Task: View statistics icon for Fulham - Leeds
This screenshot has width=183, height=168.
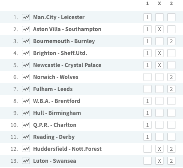Action: coord(26,89)
